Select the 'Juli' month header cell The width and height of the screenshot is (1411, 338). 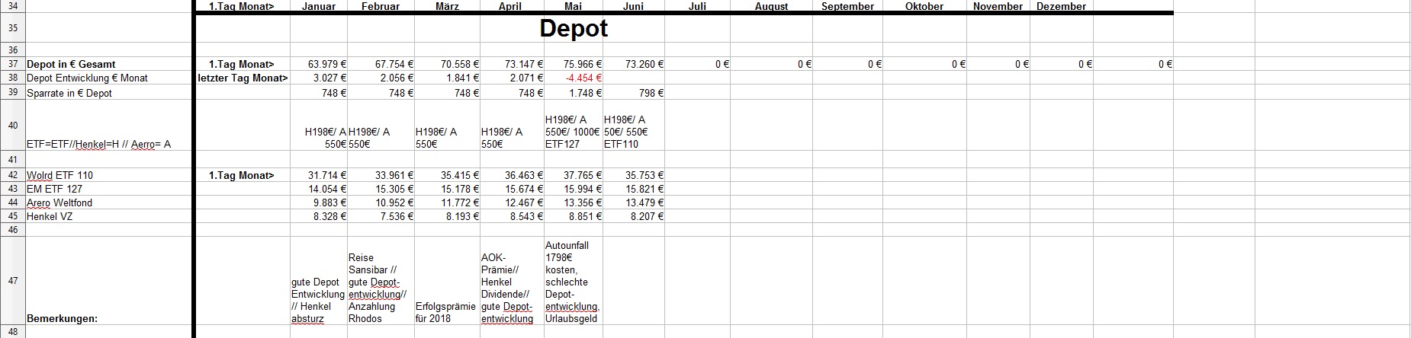tap(697, 6)
